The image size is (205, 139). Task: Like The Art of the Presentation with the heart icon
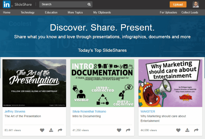pyautogui.click(x=42, y=130)
